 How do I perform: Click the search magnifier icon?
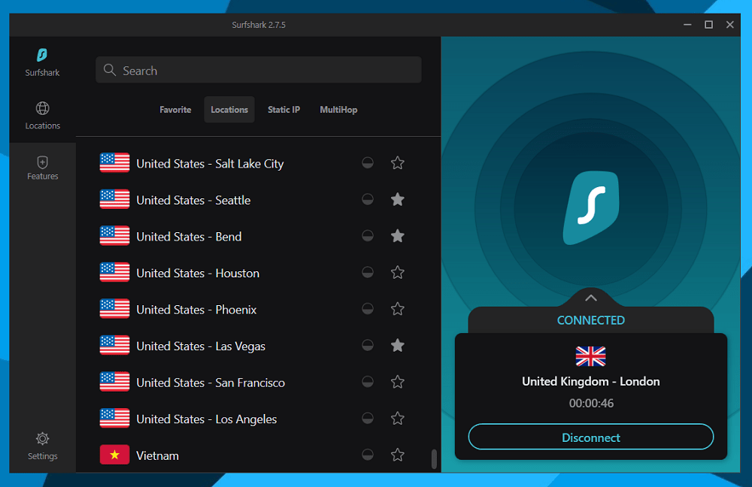pos(110,70)
